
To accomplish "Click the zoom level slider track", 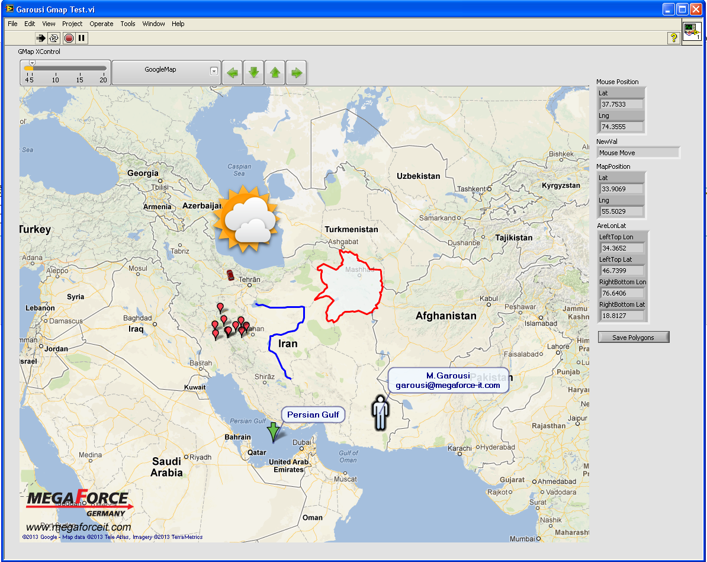I will [x=65, y=69].
